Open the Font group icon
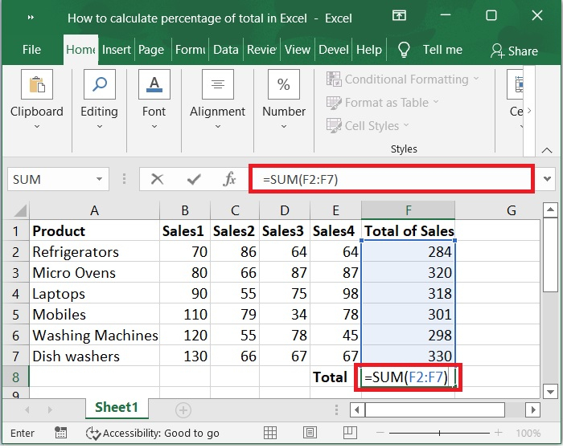Viewport: 563px width, 448px height. tap(154, 85)
